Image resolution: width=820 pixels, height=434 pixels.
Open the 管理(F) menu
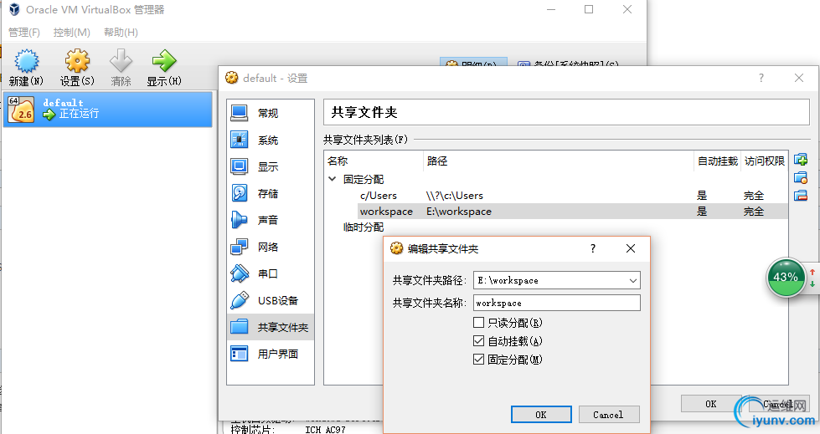pyautogui.click(x=24, y=33)
